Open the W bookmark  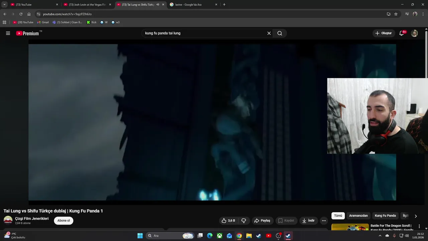point(104,22)
